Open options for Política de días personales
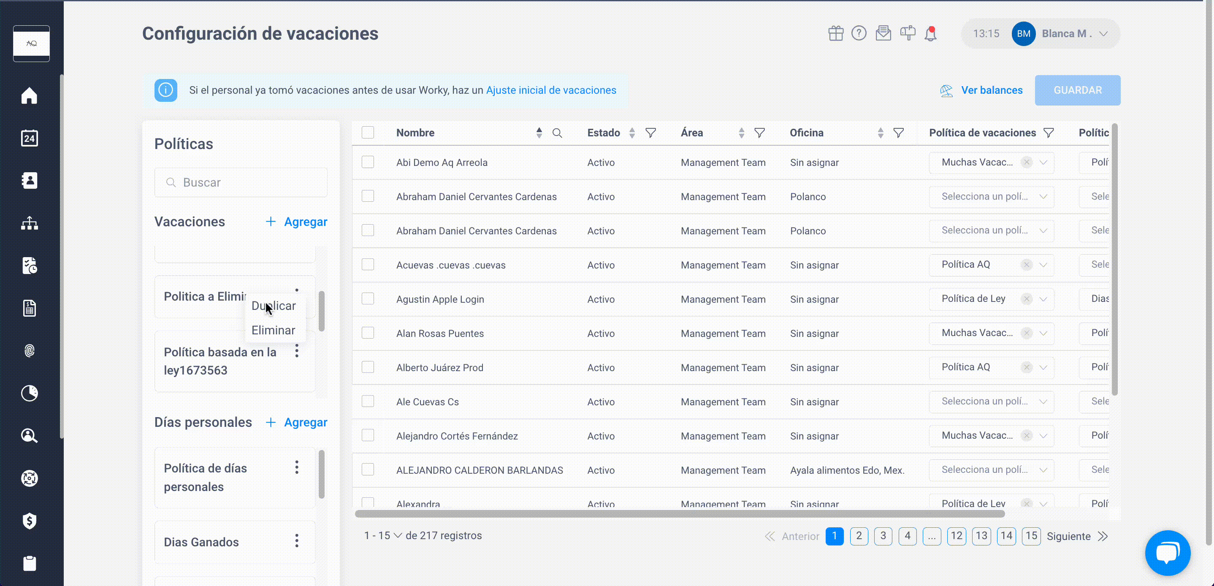Screen dimensions: 1214x586 297,467
